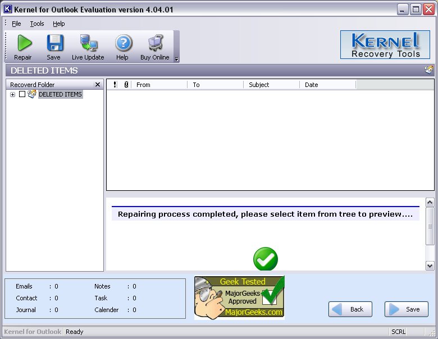Screen dimensions: 438x339
Task: Click the SCRL status bar indicator
Action: pos(398,332)
